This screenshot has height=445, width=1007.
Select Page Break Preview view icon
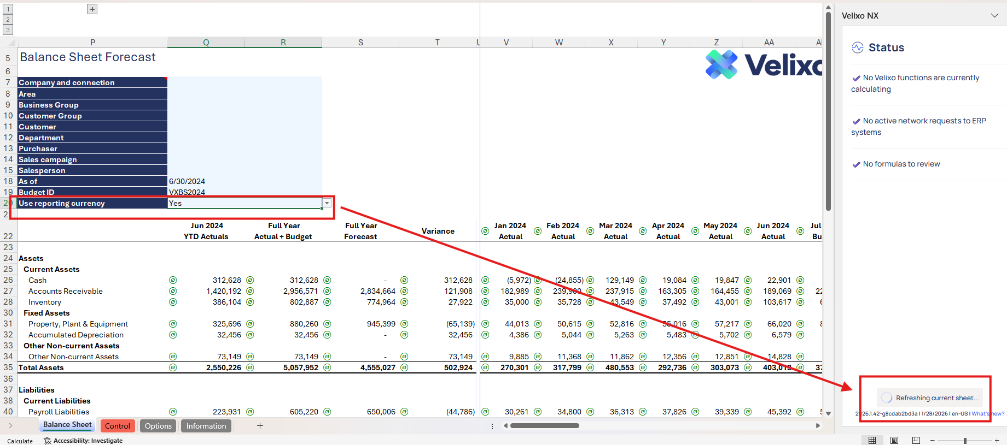click(916, 440)
